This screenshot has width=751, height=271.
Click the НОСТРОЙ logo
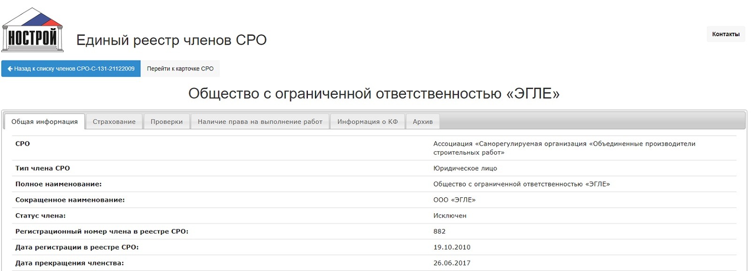(32, 31)
